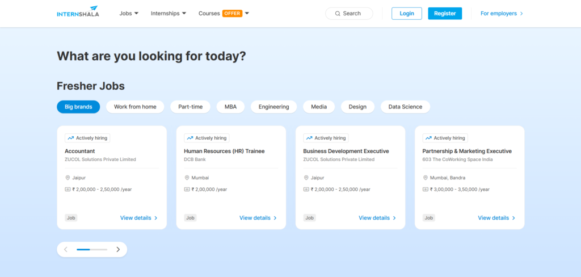Click DCB Bank company name
The image size is (581, 277).
(195, 160)
